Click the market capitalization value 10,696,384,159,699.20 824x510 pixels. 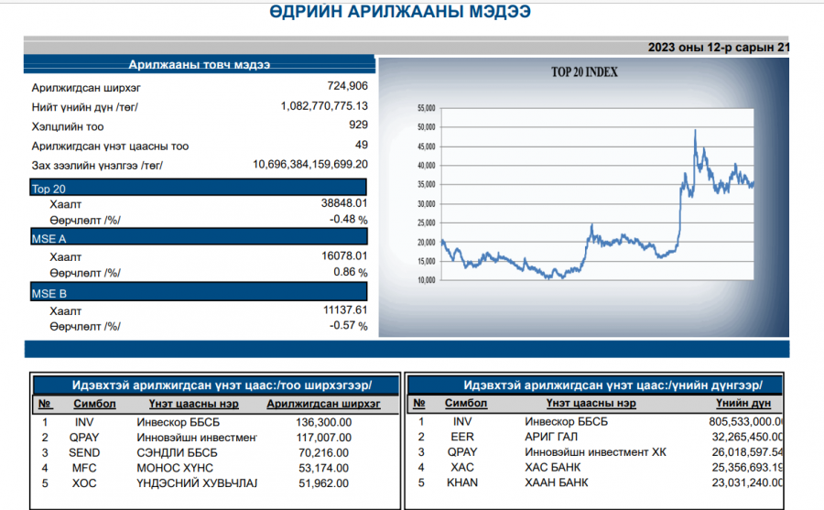[310, 165]
